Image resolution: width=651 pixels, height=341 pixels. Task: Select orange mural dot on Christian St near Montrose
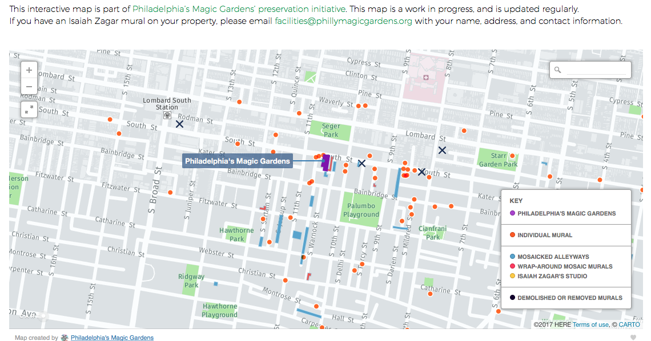(x=285, y=281)
